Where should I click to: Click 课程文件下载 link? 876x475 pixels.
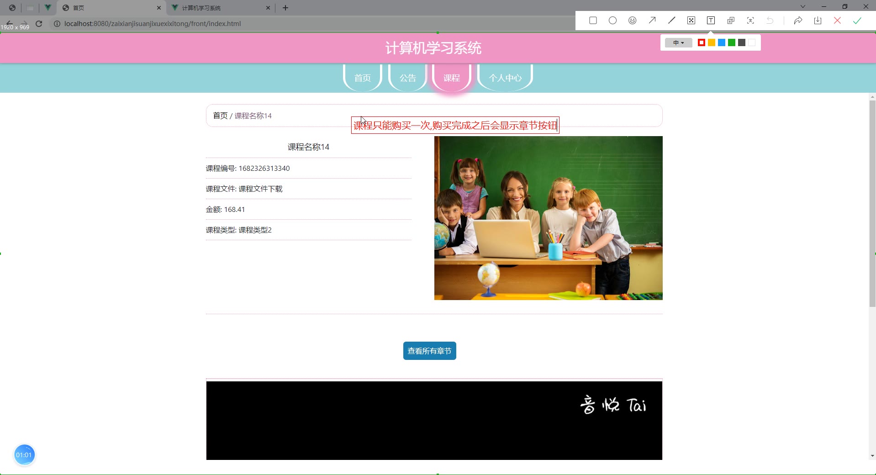click(x=260, y=189)
